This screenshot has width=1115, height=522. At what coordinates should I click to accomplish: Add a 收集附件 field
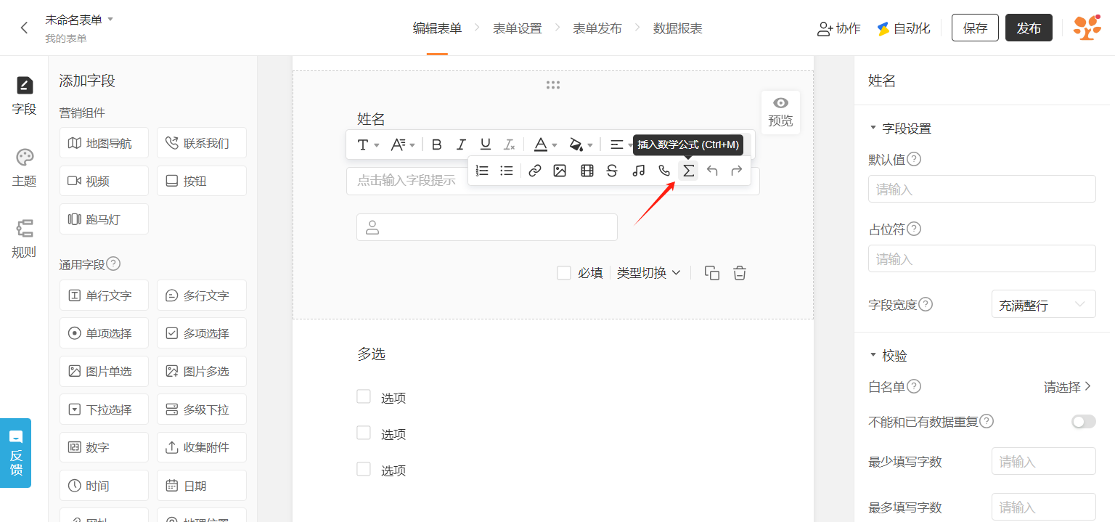pyautogui.click(x=202, y=447)
